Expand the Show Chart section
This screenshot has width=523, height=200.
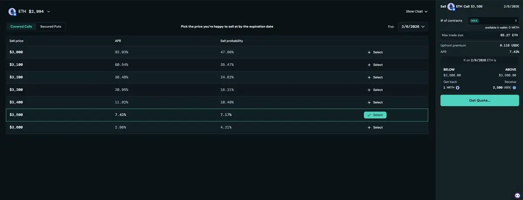(x=417, y=12)
